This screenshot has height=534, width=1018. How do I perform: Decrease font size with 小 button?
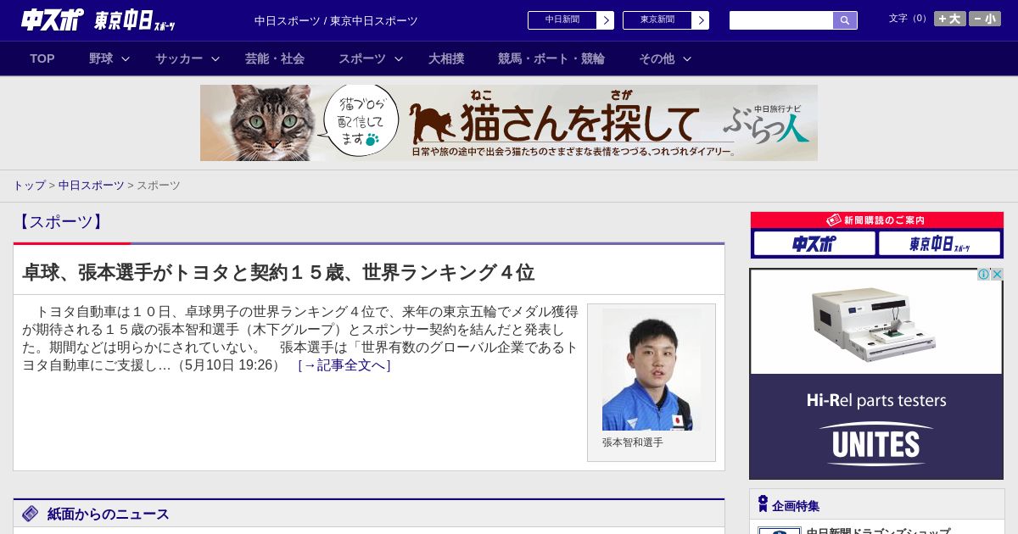[x=985, y=19]
